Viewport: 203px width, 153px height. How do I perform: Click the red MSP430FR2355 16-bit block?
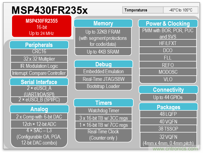coord(42,27)
